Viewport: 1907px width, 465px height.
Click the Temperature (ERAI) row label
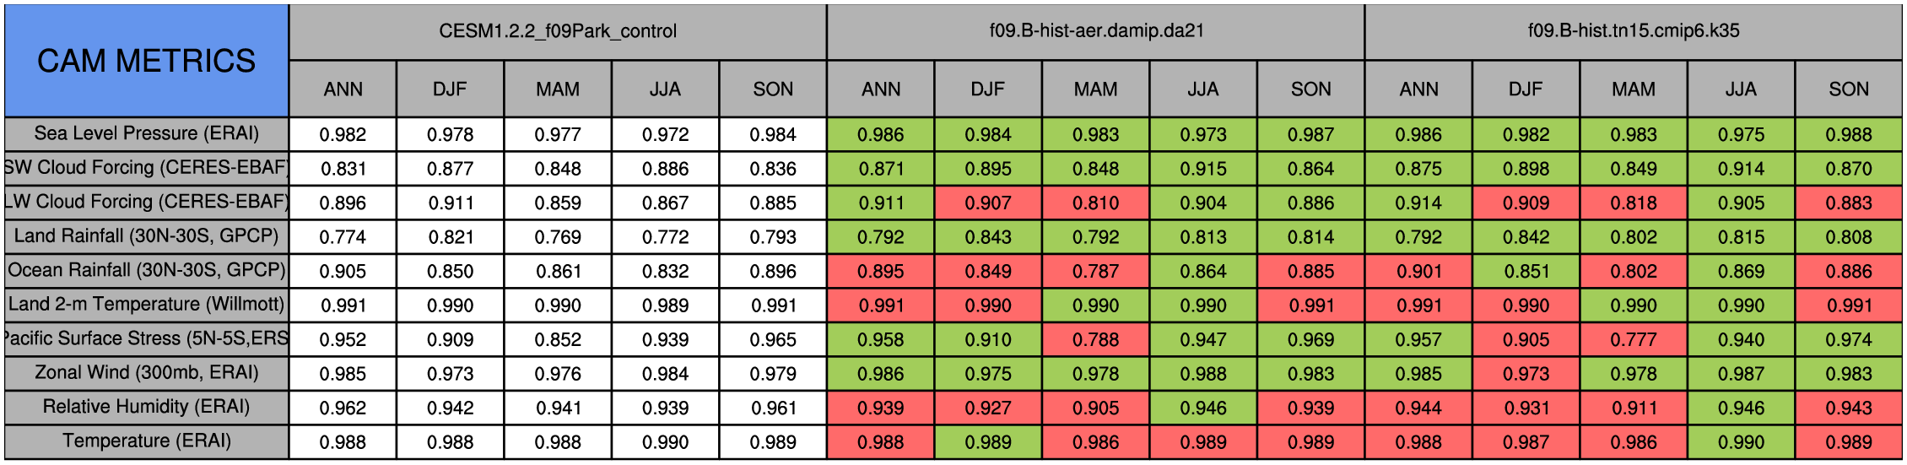click(x=146, y=441)
